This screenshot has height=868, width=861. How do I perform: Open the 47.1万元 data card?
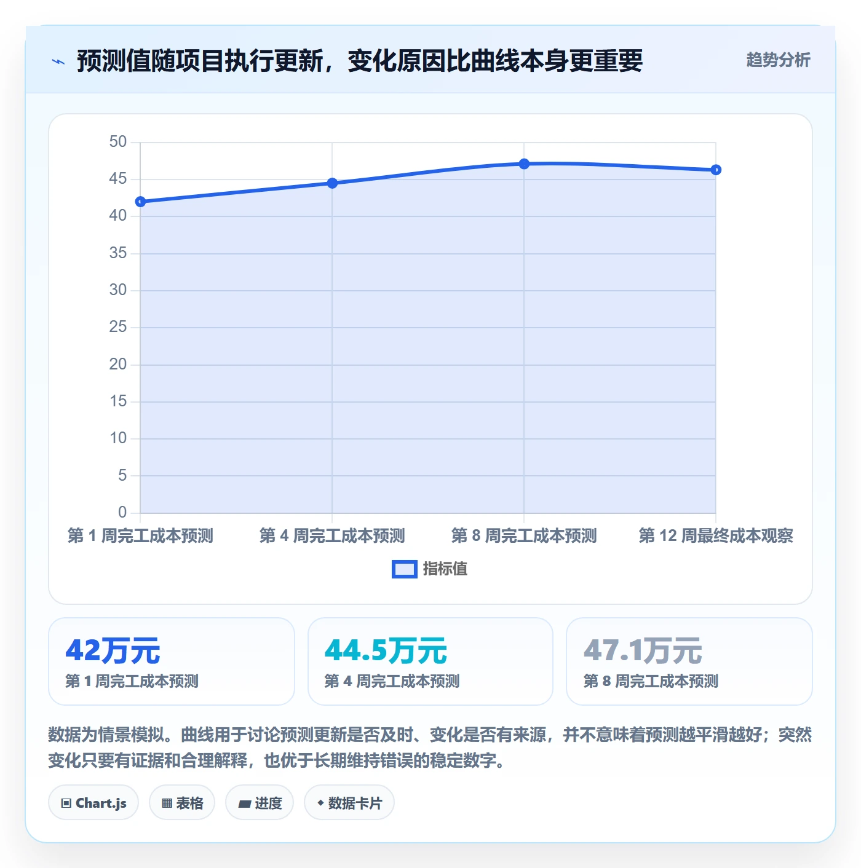[689, 661]
